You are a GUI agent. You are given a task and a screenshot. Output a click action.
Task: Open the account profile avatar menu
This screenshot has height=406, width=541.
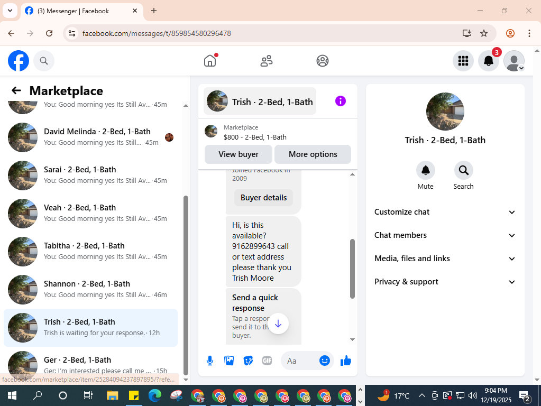514,61
